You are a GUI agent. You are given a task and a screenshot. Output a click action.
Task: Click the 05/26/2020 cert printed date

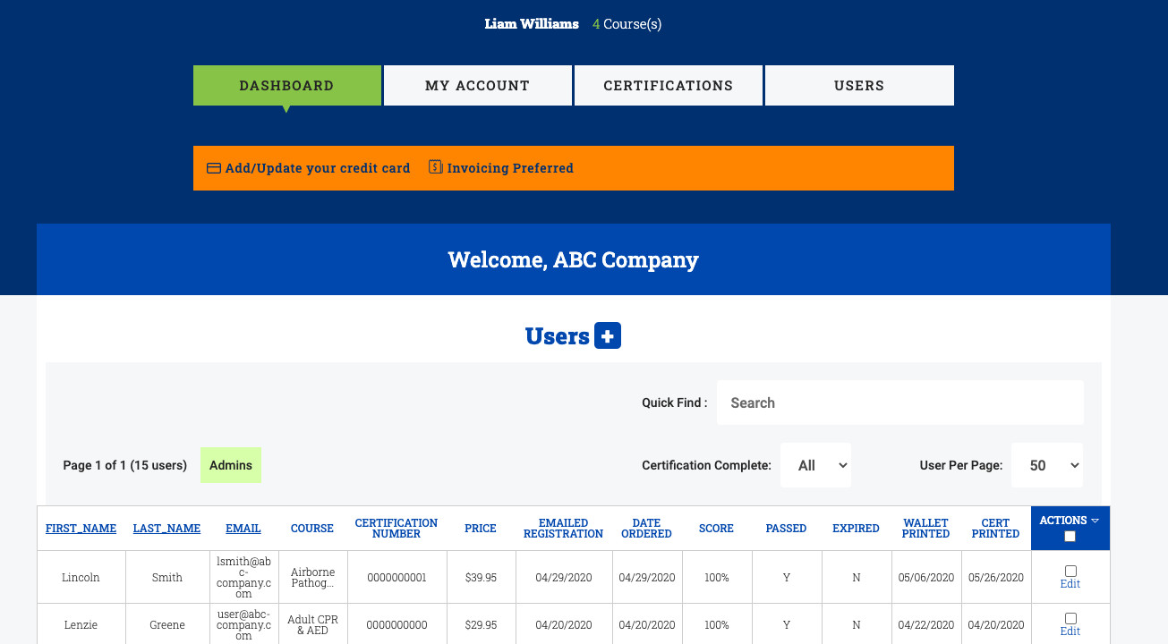996,578
